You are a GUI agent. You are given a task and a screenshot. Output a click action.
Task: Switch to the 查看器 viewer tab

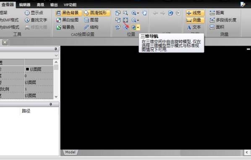click(x=8, y=5)
